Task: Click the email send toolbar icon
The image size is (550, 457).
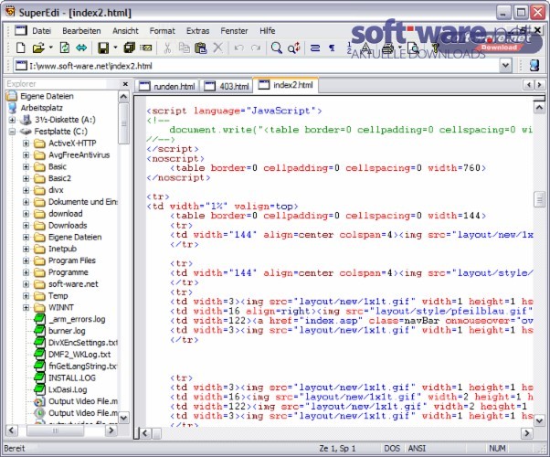Action: 145,48
